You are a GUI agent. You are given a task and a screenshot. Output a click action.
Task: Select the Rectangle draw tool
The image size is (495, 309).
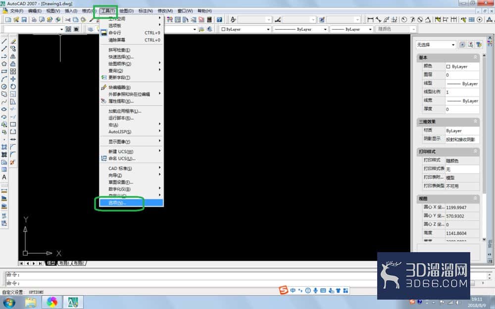[4, 72]
